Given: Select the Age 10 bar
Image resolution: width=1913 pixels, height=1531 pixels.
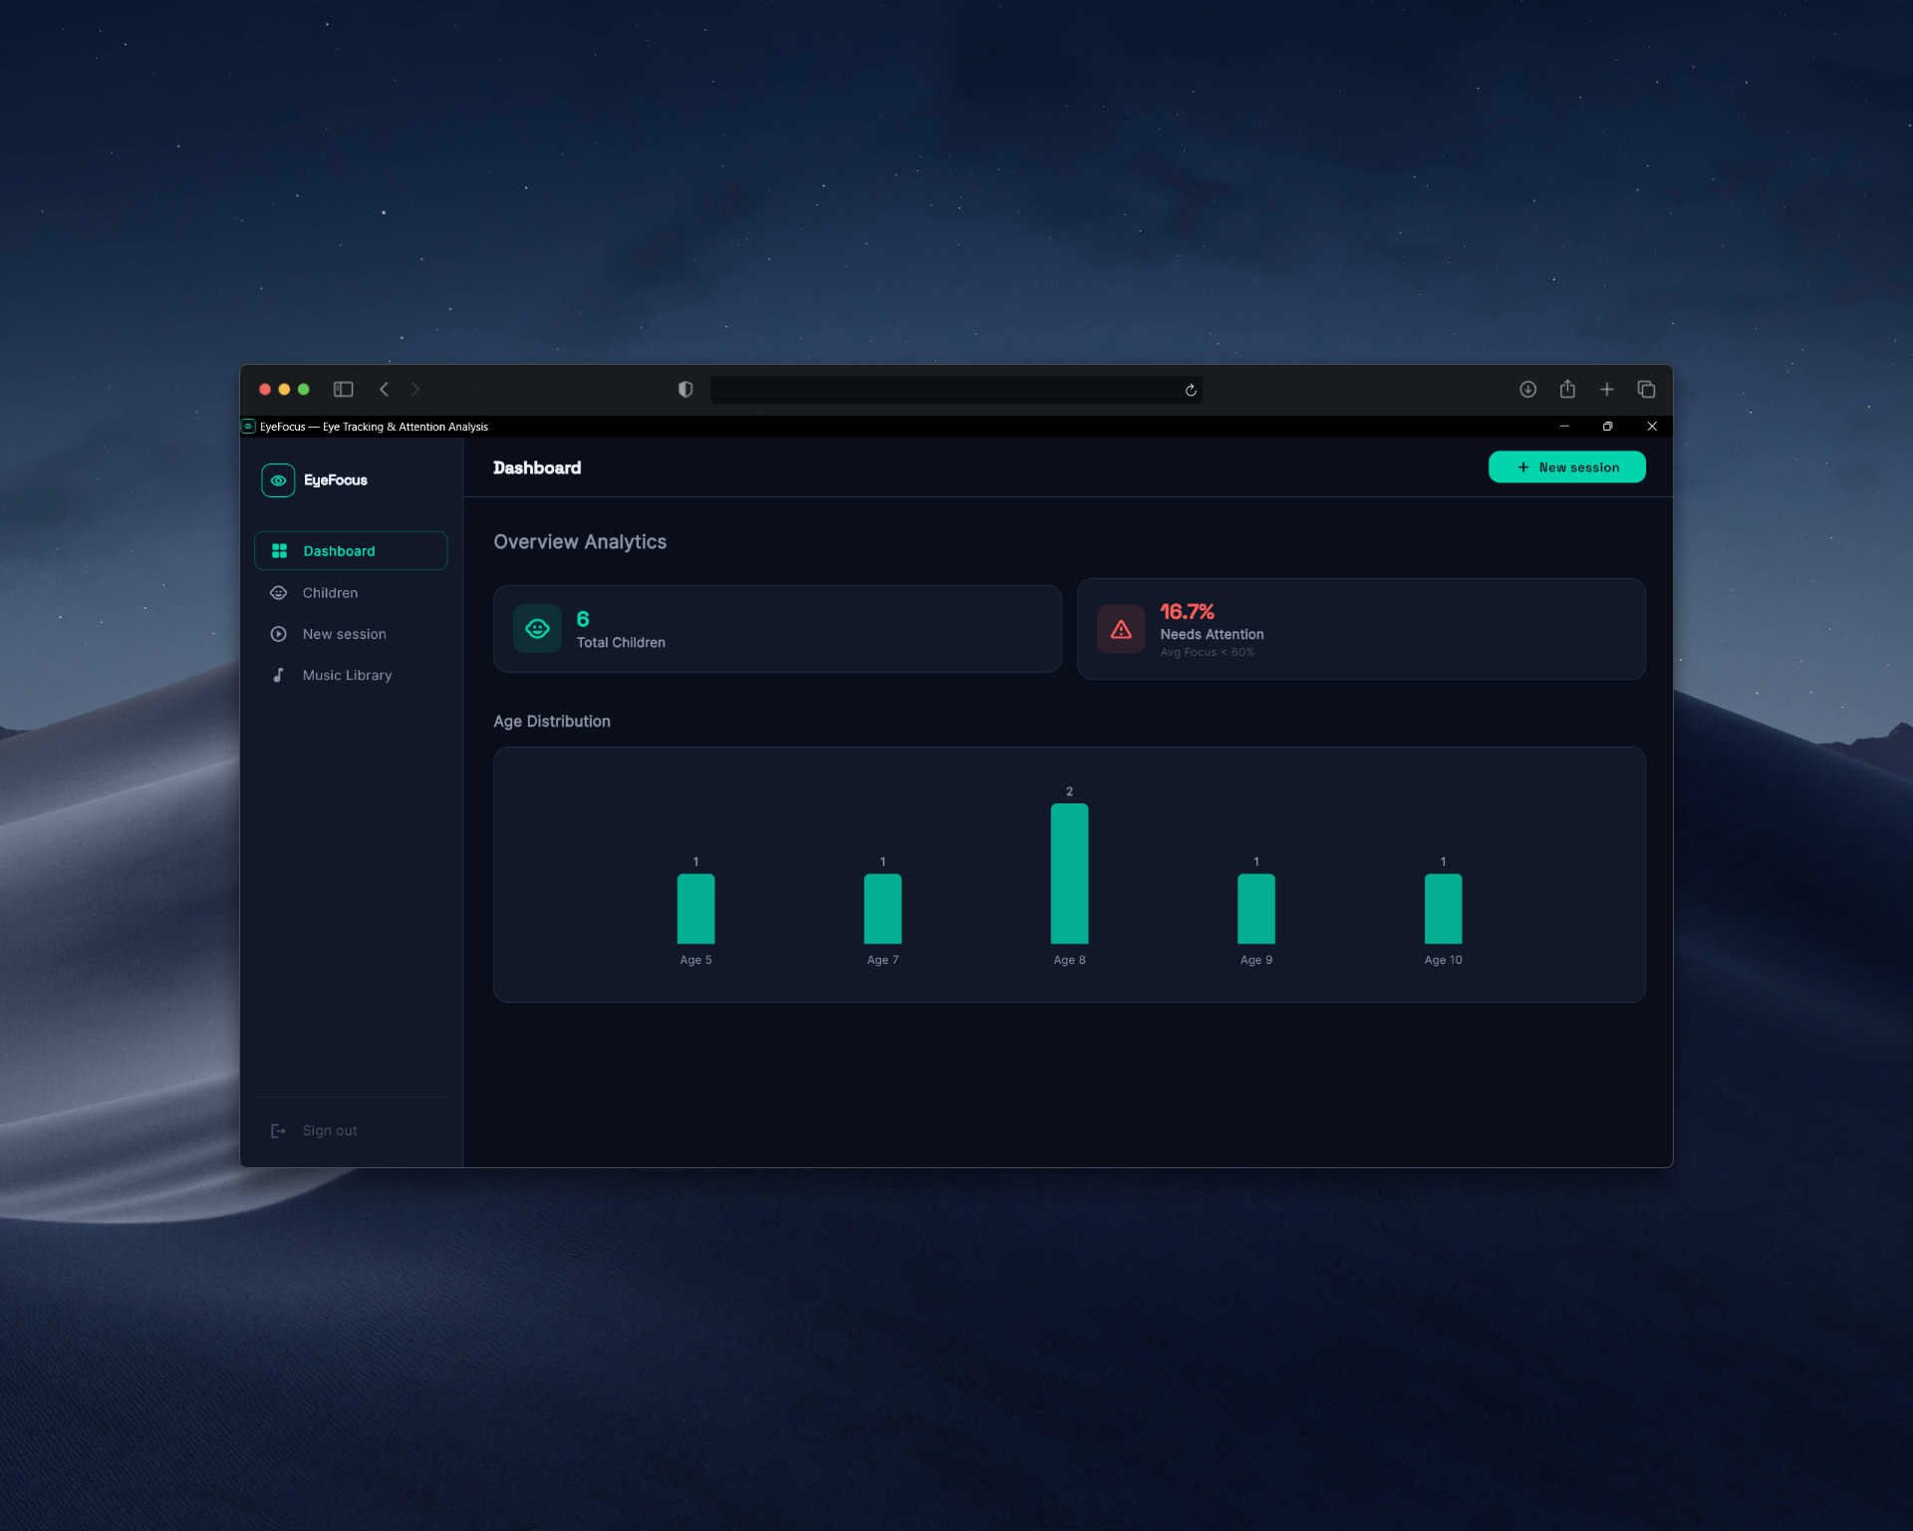Looking at the screenshot, I should (1443, 909).
